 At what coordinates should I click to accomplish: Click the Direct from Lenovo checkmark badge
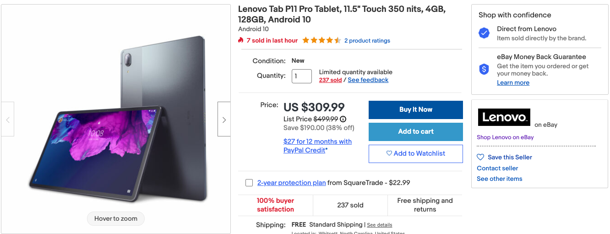(484, 33)
